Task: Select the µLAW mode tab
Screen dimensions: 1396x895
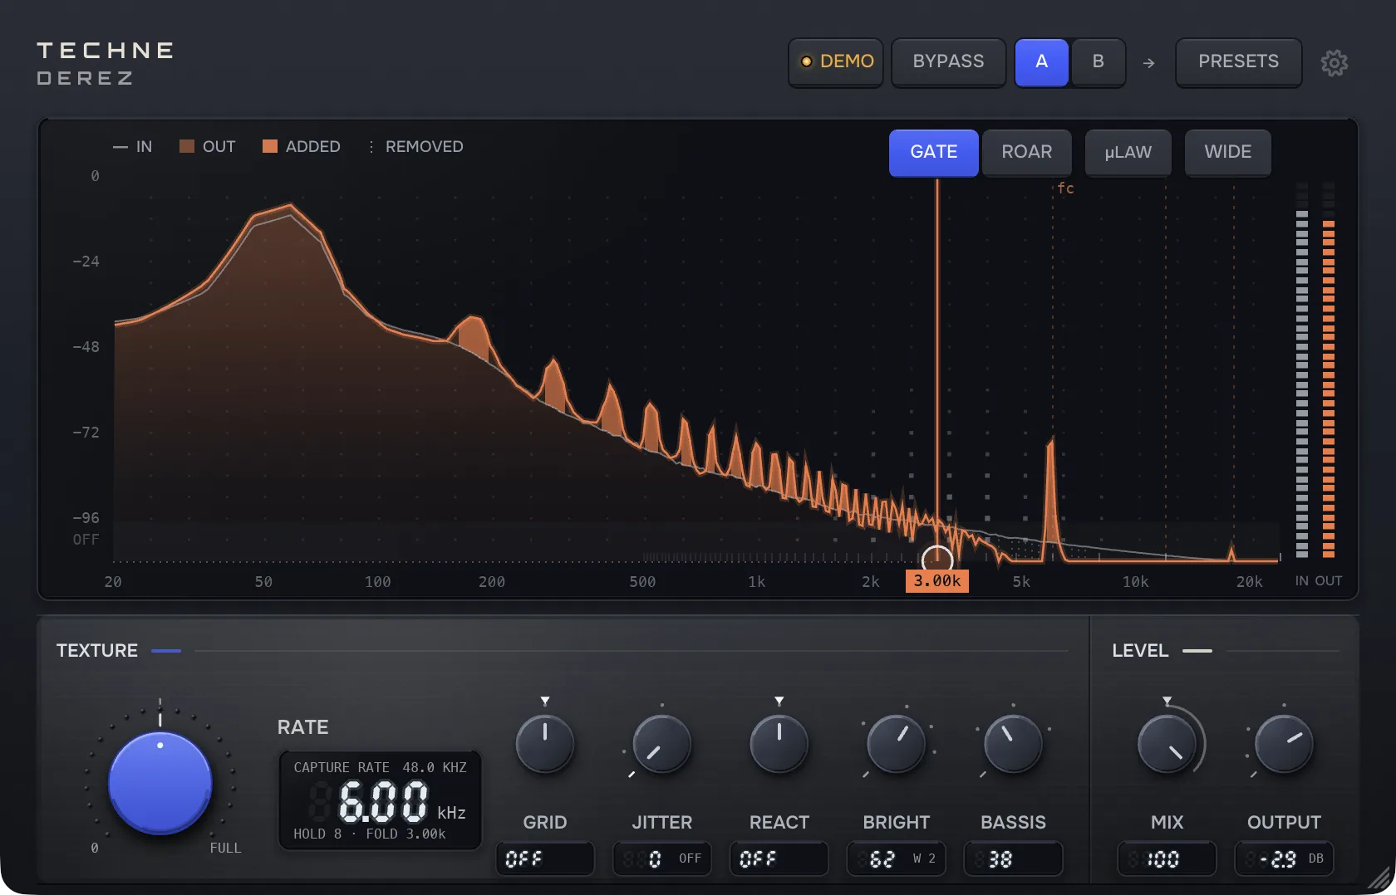Action: (1128, 153)
